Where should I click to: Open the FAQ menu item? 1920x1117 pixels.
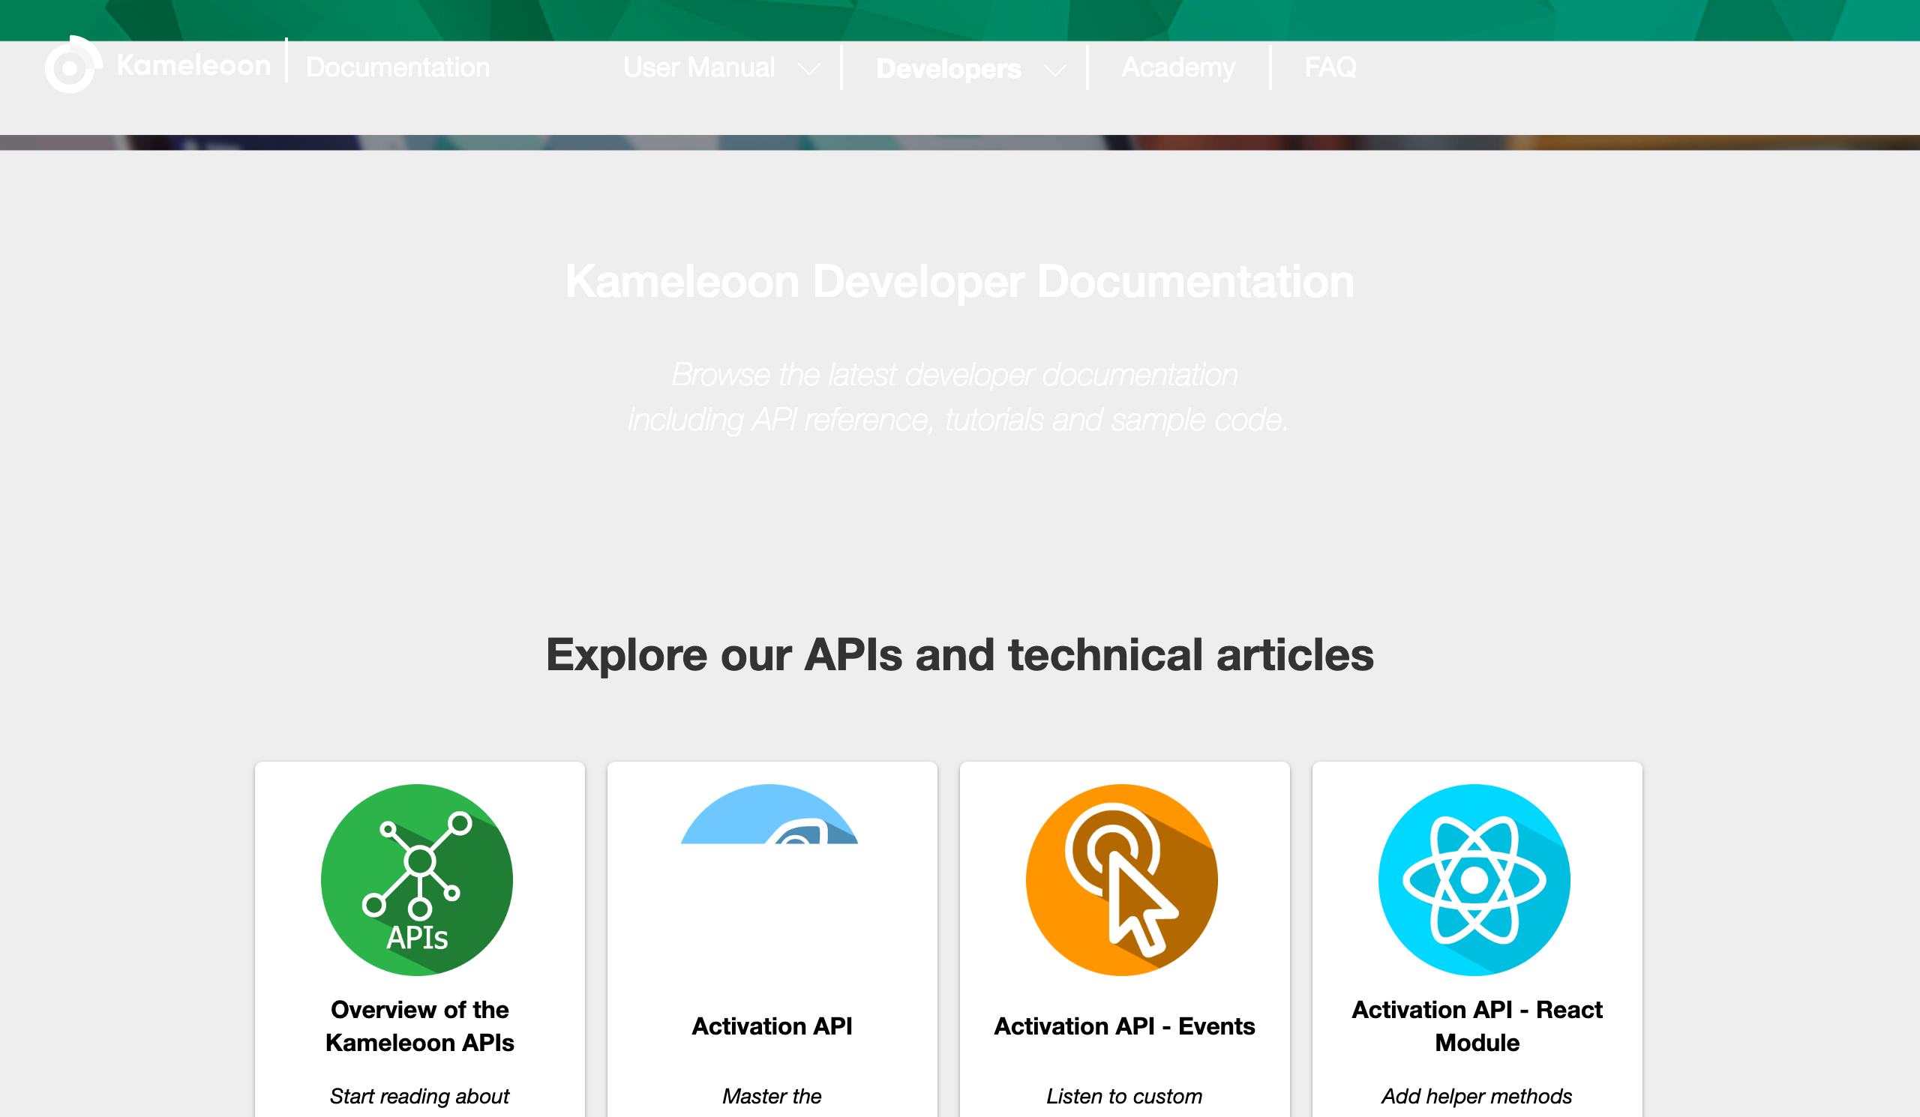click(1330, 67)
